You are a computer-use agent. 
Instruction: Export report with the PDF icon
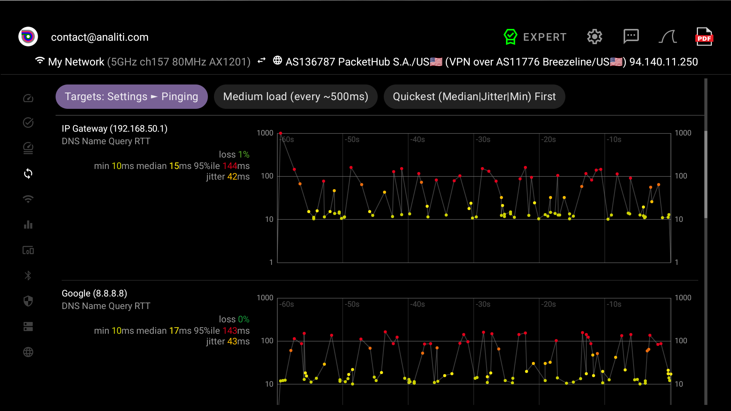pos(704,37)
